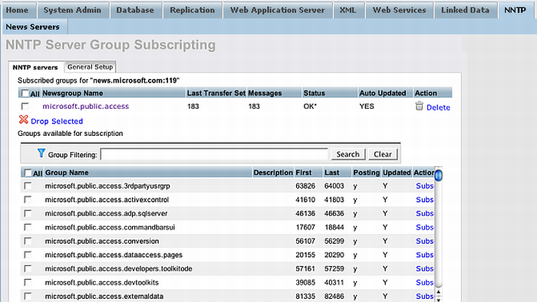The image size is (537, 302).
Task: Click the Drop Selected link
Action: pos(57,121)
